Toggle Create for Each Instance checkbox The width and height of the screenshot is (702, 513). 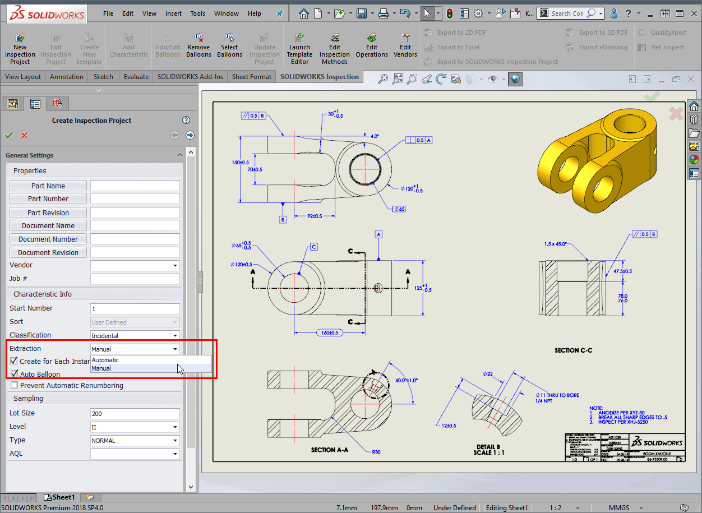15,361
